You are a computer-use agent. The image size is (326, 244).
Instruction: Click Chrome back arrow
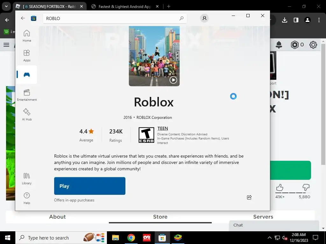[x=7, y=20]
